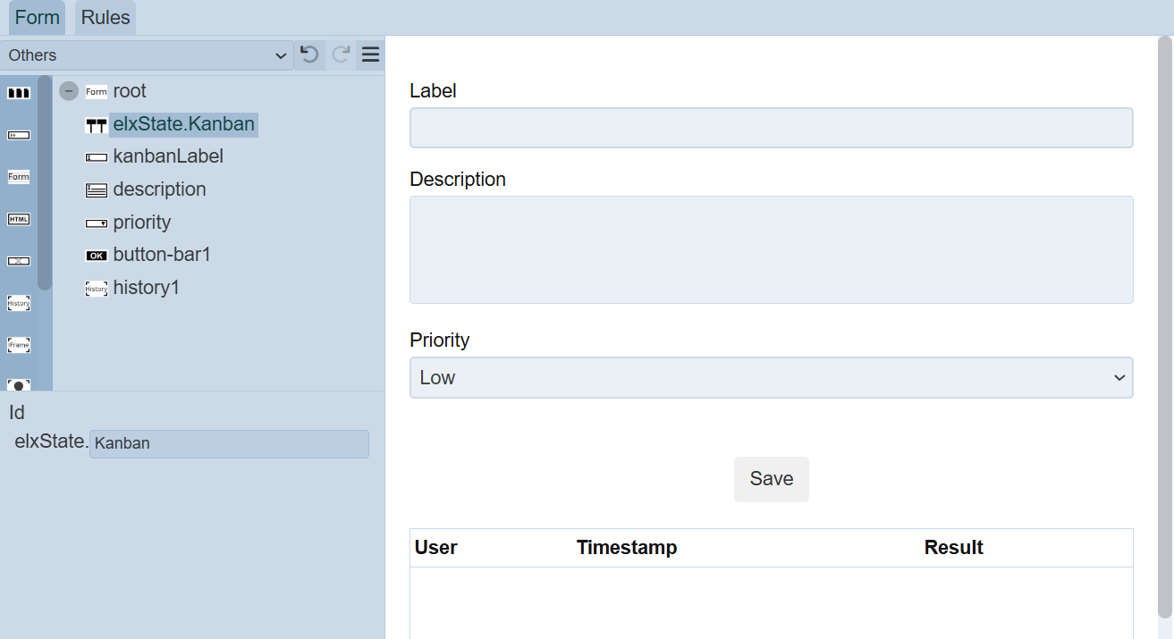Select button-bar1 in the tree
1174x639 pixels.
(x=162, y=255)
